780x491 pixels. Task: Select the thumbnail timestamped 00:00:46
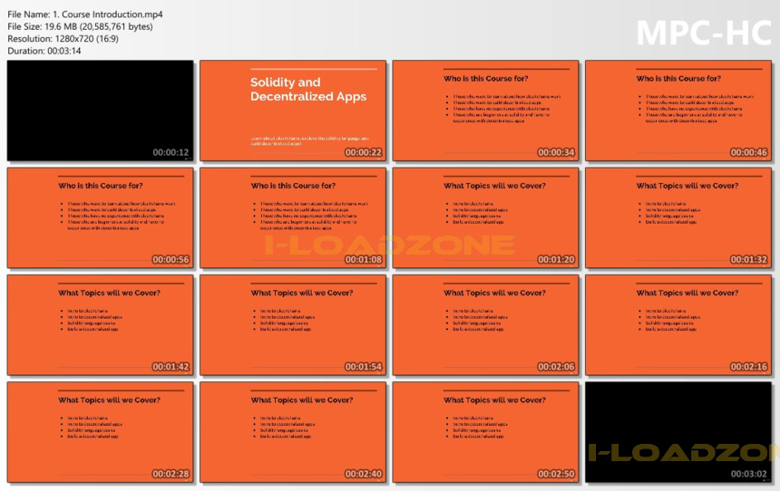pos(678,111)
